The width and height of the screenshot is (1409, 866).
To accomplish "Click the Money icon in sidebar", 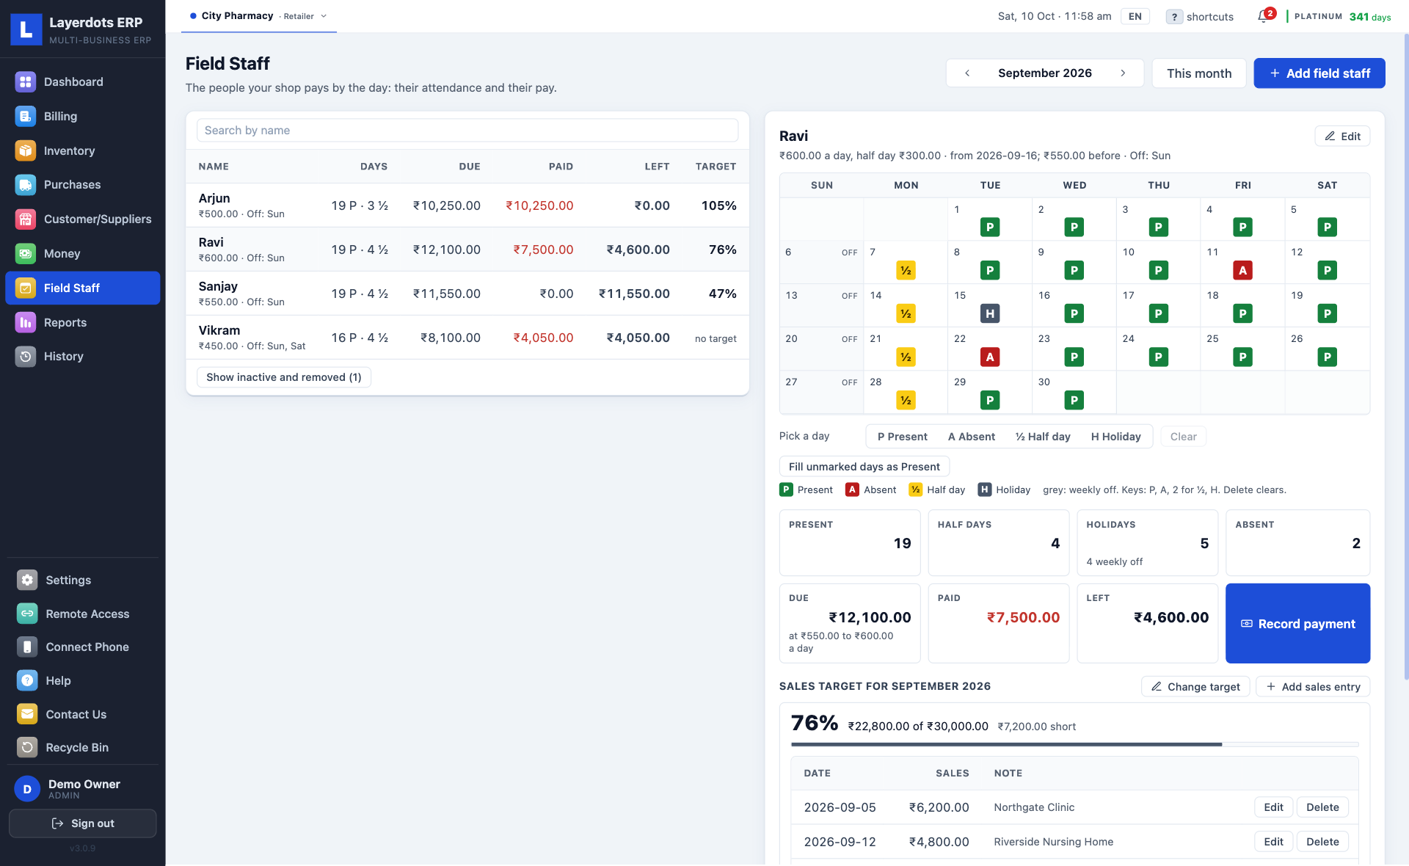I will [26, 253].
